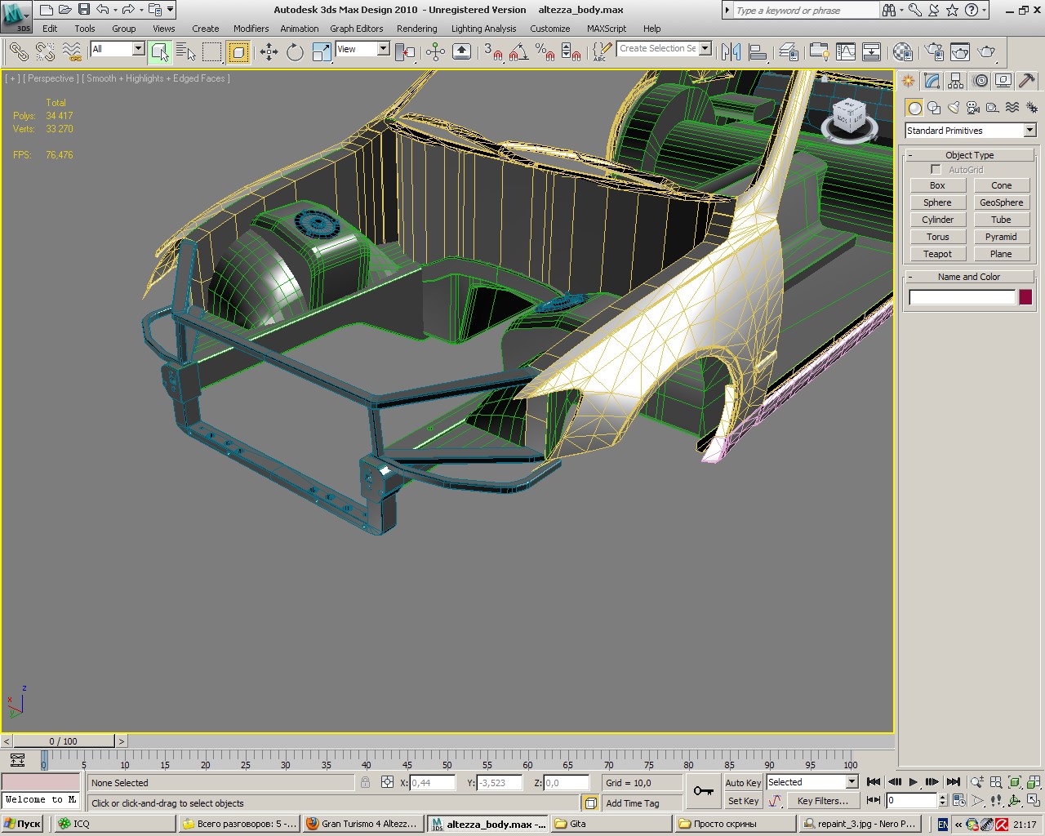
Task: Toggle the selection lock padlock
Action: tap(365, 782)
